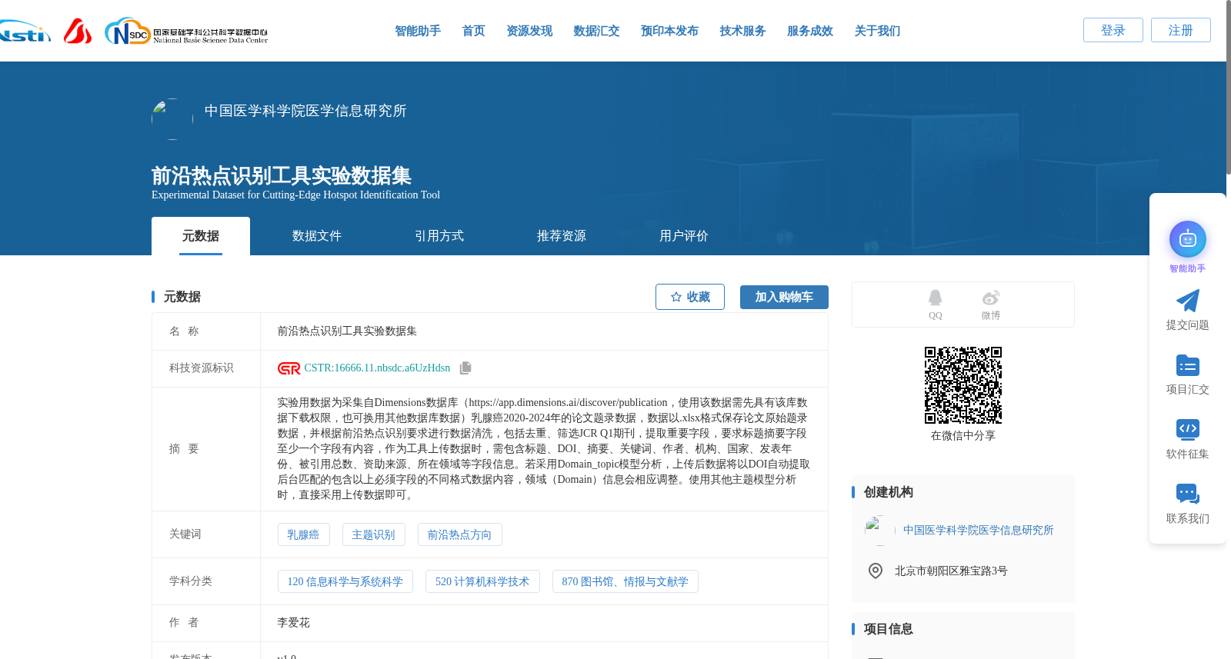
Task: Open 项目汇交 folder icon
Action: point(1188,365)
